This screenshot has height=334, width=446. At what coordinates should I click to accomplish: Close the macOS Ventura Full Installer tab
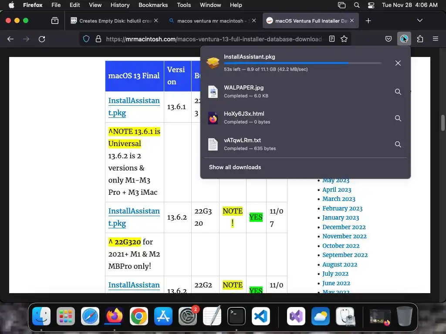click(x=352, y=21)
